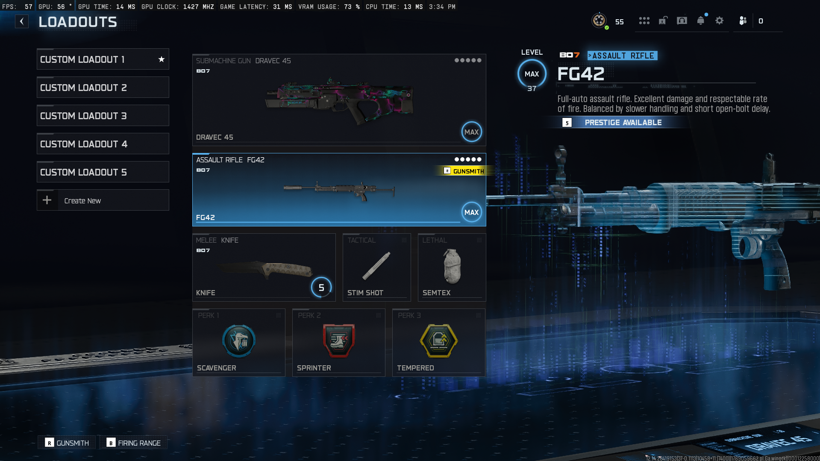Viewport: 820px width, 461px height.
Task: Click the FG42 weapon title
Action: point(581,74)
